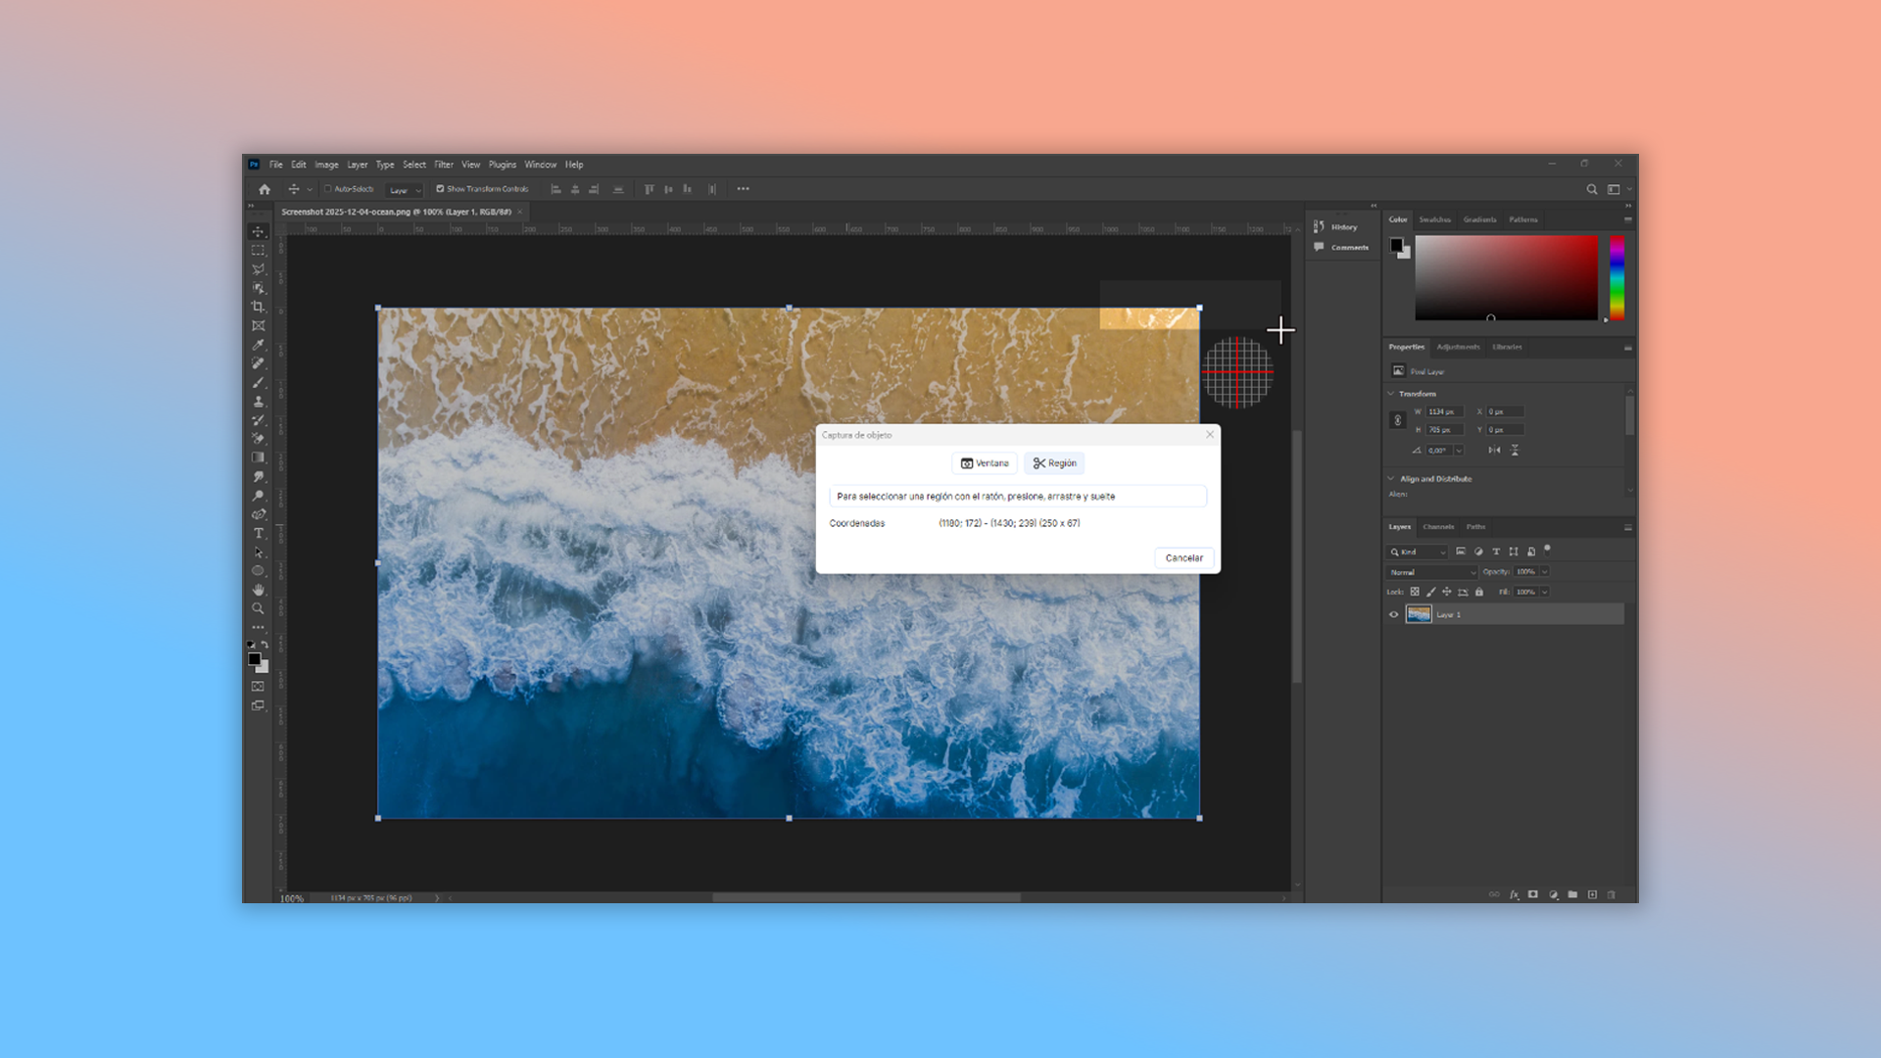Click the Cancelar button

click(1183, 558)
